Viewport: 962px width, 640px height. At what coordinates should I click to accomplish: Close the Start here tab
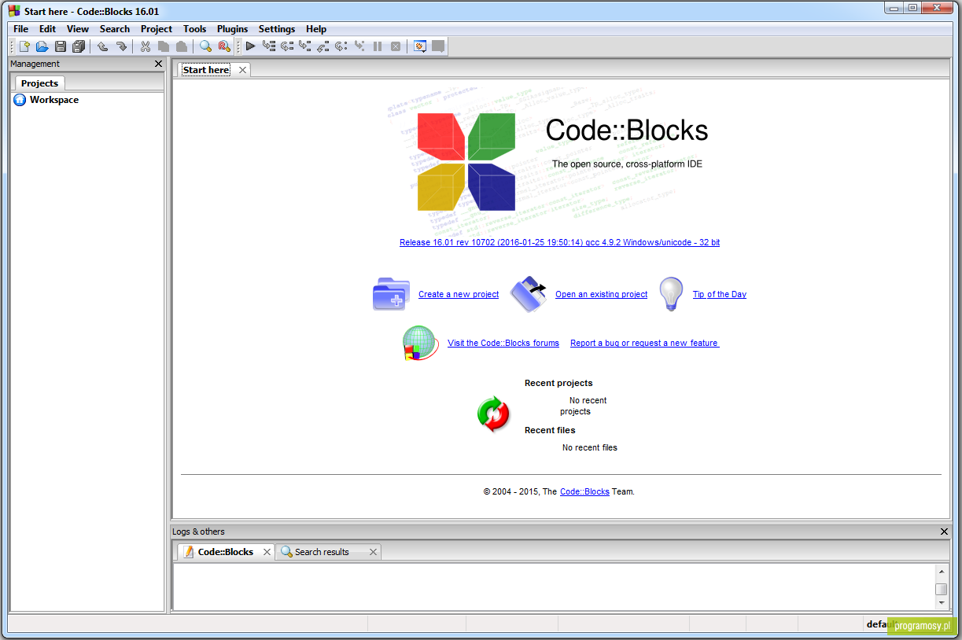click(x=242, y=70)
